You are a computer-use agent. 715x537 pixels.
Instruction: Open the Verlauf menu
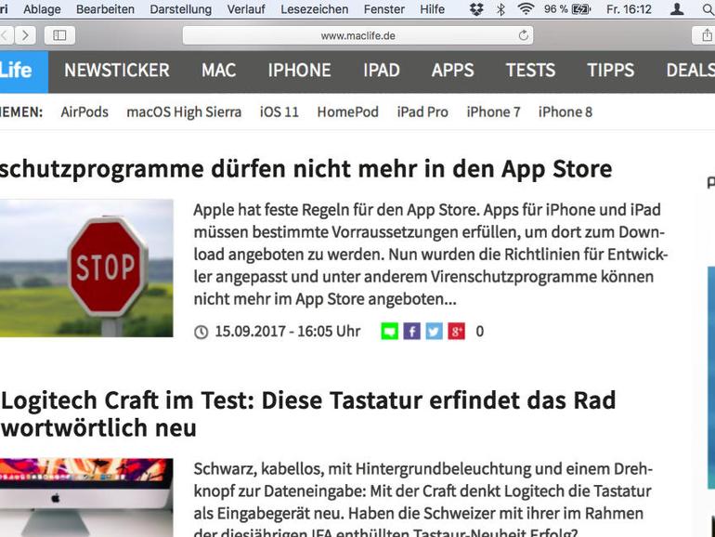pyautogui.click(x=246, y=9)
